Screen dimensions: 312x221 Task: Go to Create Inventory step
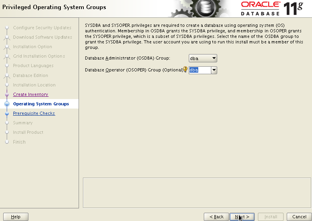[31, 94]
